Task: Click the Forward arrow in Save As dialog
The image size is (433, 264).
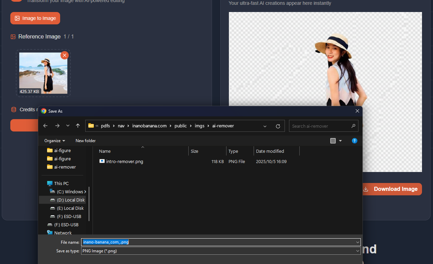Action: coord(57,126)
